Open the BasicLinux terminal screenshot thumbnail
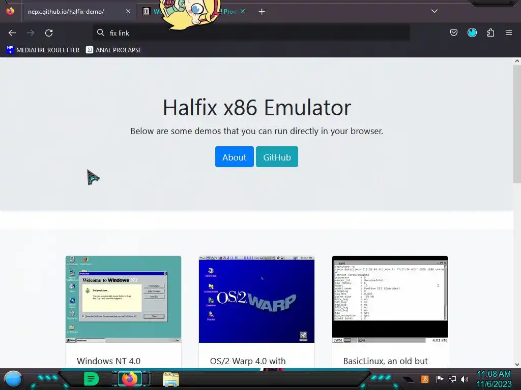The width and height of the screenshot is (521, 390). 390,299
